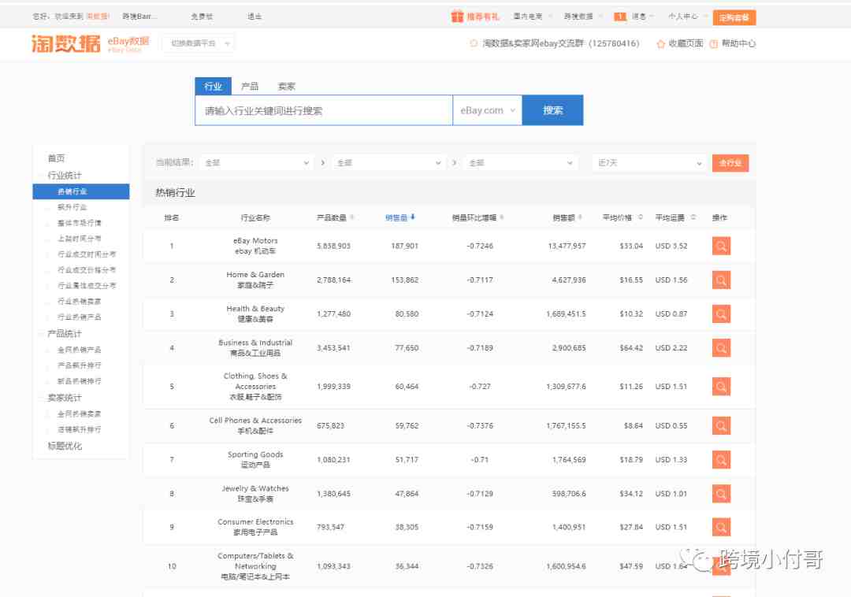Click the orange button beside 近7天 dropdown
851x597 pixels.
(x=730, y=163)
